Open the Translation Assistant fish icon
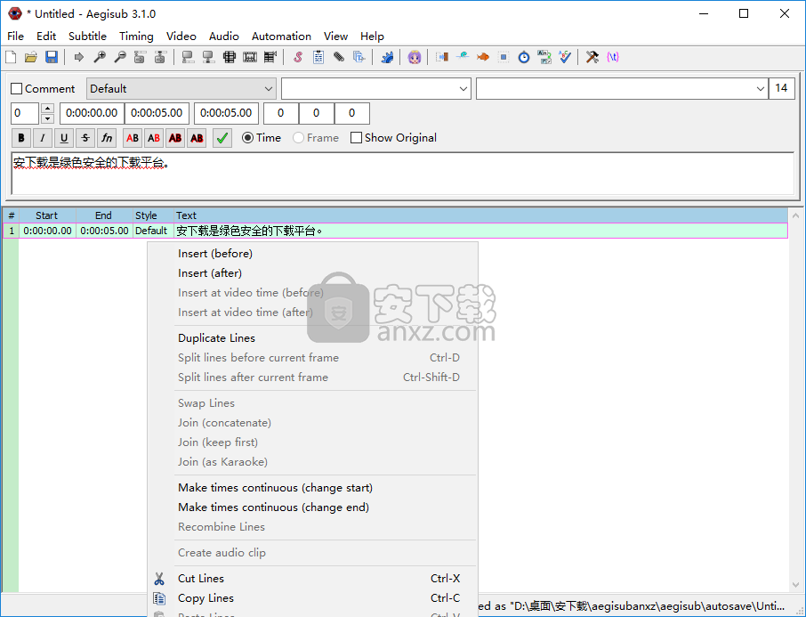The width and height of the screenshot is (806, 617). [x=483, y=57]
